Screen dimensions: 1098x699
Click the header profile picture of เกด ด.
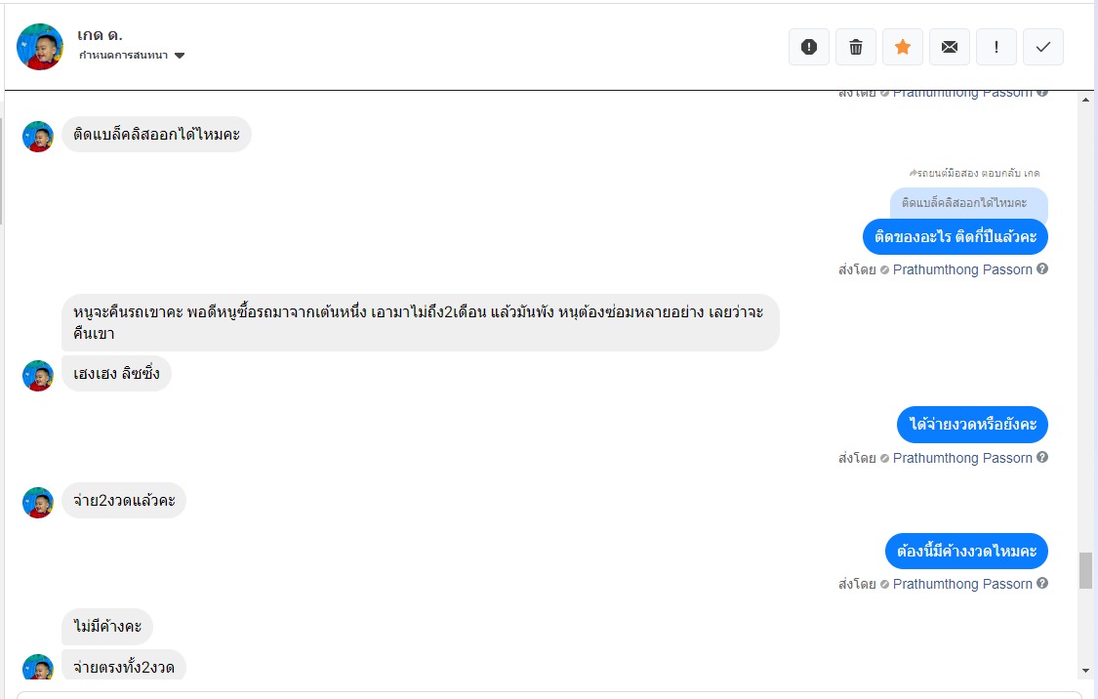click(x=40, y=47)
